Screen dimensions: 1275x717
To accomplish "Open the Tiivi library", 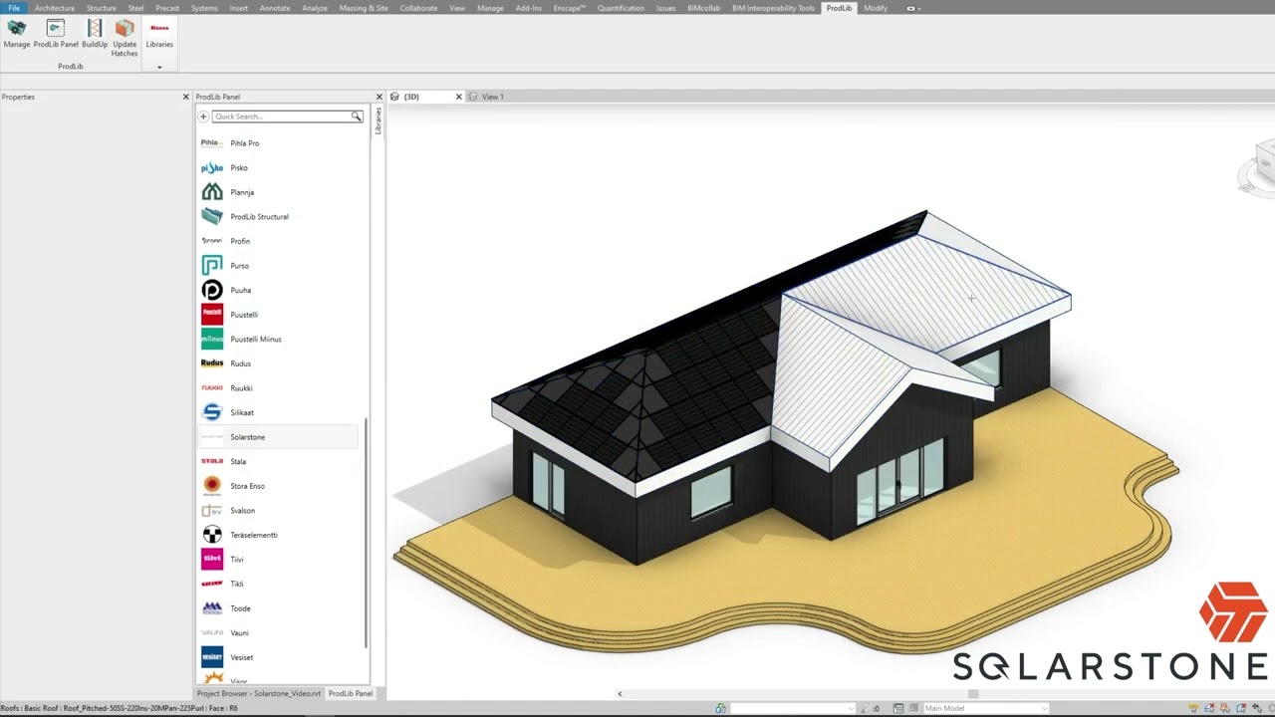I will pyautogui.click(x=278, y=560).
